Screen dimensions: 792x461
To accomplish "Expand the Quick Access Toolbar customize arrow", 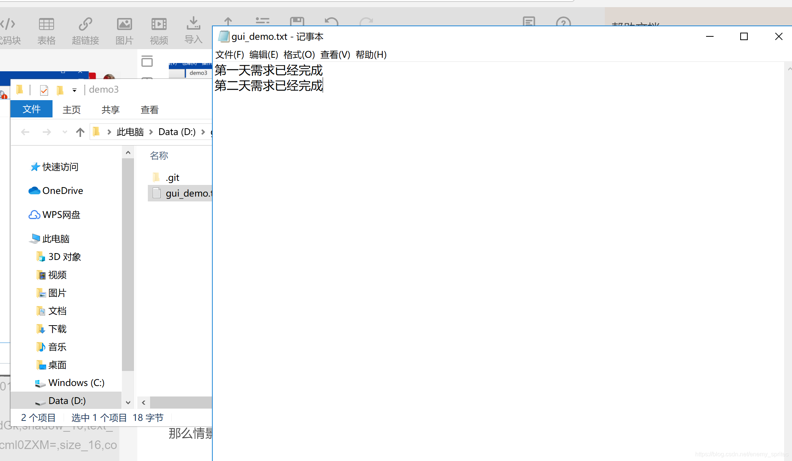I will click(x=74, y=90).
